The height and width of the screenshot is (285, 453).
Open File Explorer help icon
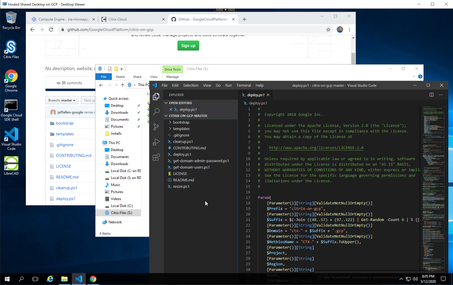pos(420,77)
